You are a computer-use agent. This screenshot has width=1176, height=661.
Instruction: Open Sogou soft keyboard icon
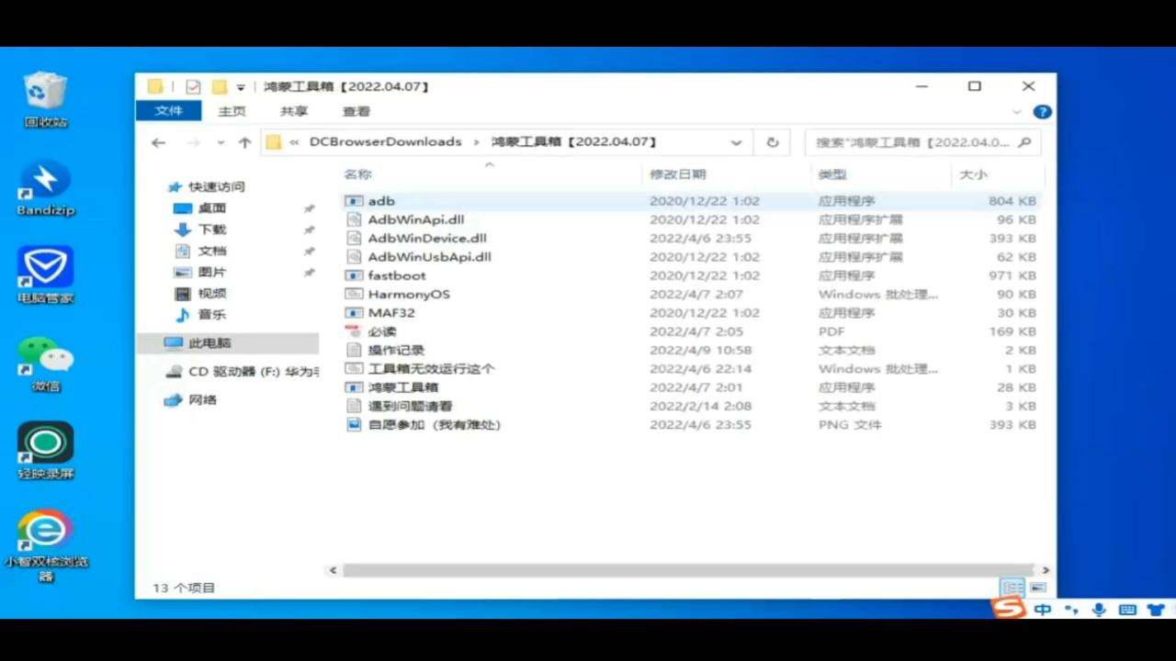[x=1127, y=610]
